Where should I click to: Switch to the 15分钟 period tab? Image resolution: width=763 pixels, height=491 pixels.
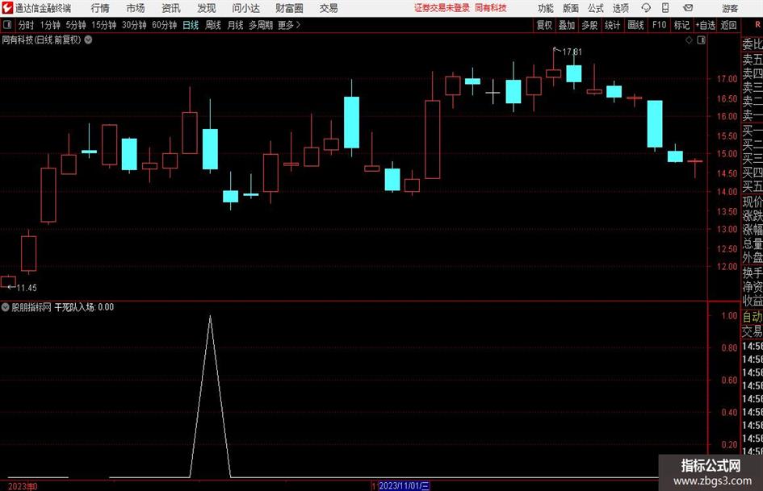point(104,25)
